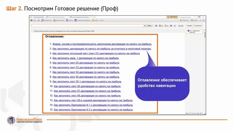Open link Как заполнить лист 05.1
The image size is (234, 131).
click(x=87, y=82)
